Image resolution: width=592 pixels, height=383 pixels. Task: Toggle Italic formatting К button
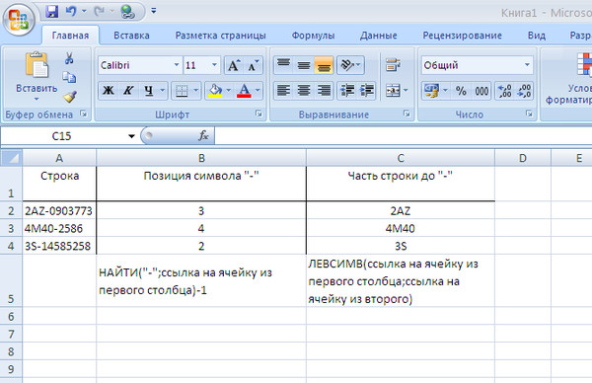[x=128, y=91]
